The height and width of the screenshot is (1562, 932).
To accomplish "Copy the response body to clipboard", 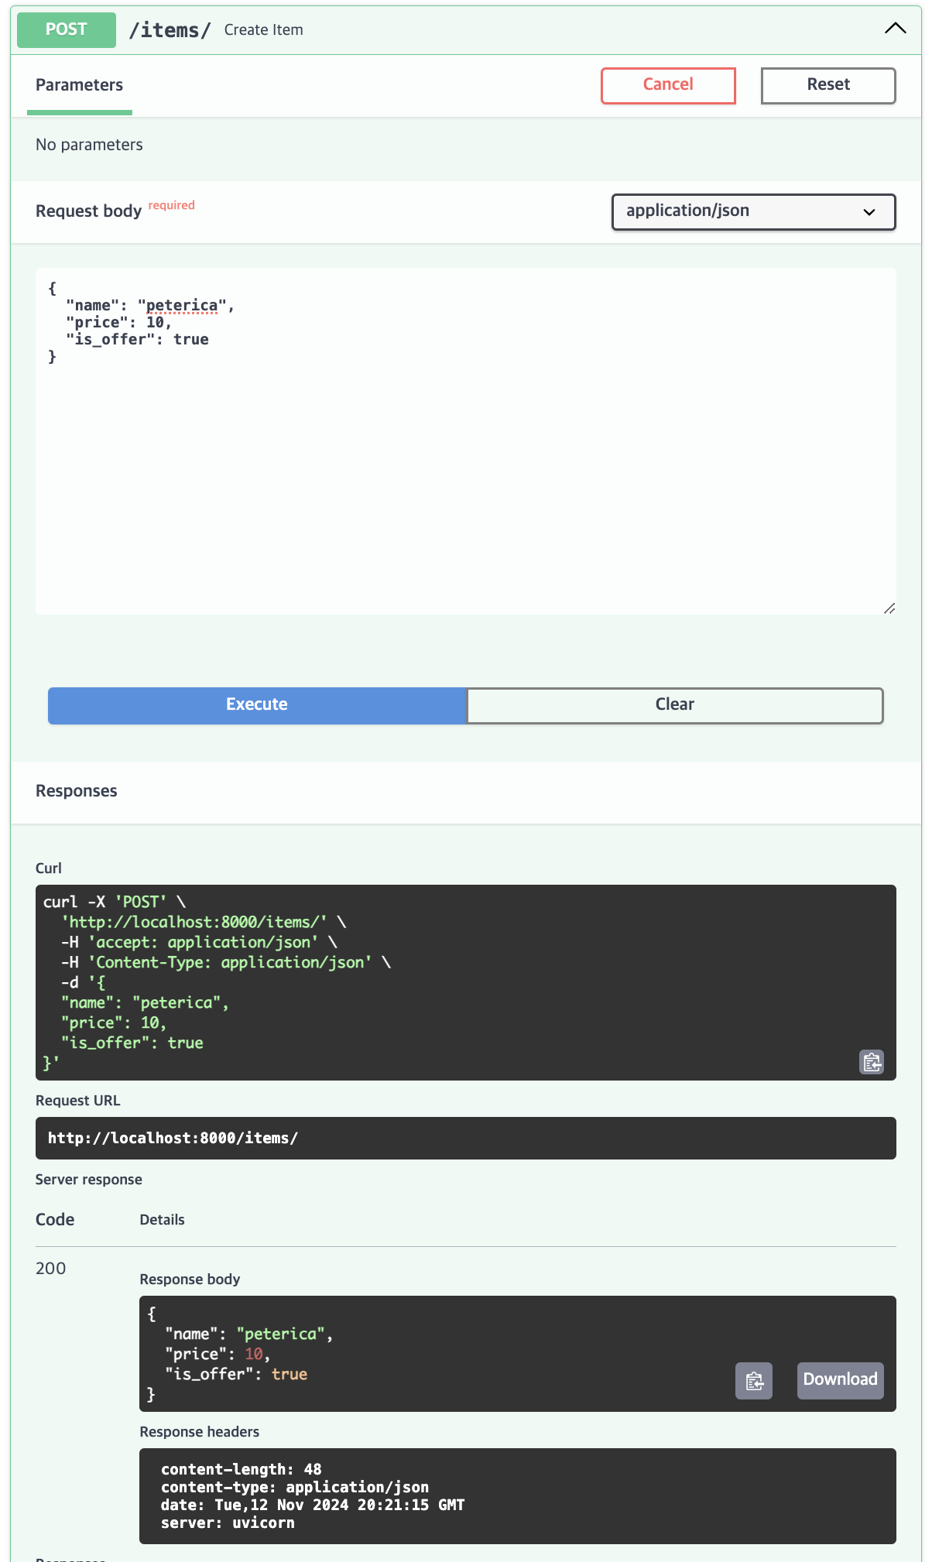I will click(x=754, y=1381).
